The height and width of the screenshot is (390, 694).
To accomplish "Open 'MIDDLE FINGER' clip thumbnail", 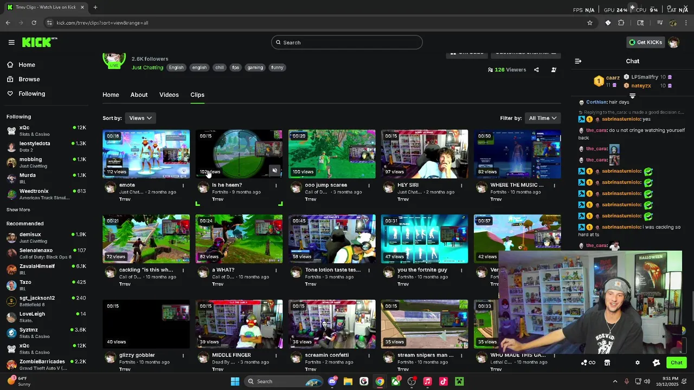I will coord(239,324).
